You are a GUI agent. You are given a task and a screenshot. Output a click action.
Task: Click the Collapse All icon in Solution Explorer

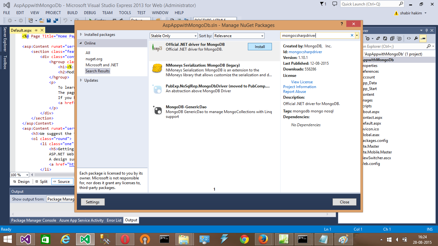coord(392,38)
